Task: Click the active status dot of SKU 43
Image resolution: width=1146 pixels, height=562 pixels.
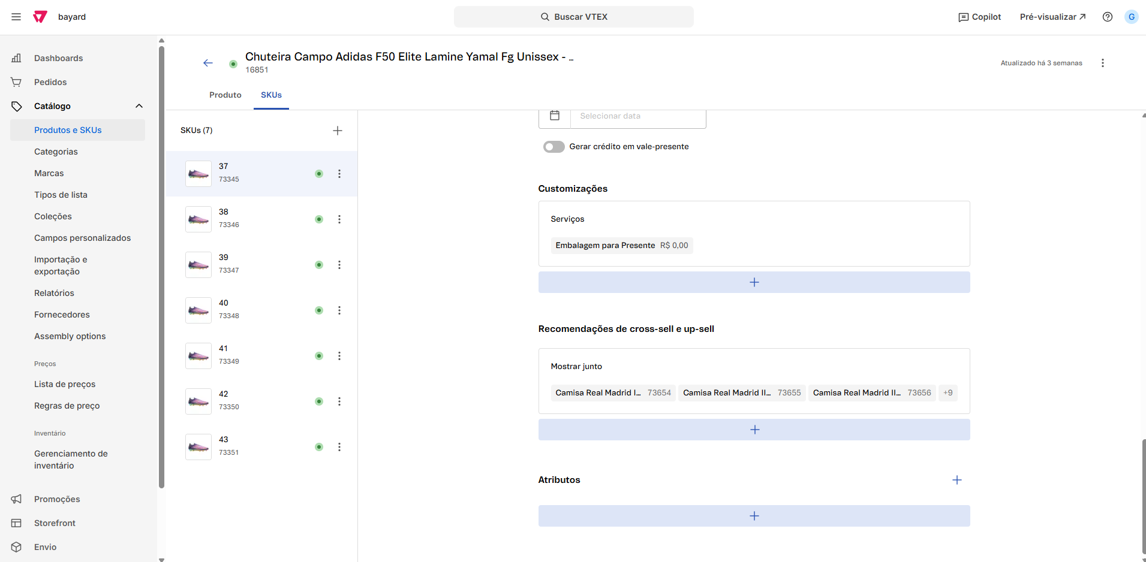Action: [x=319, y=447]
